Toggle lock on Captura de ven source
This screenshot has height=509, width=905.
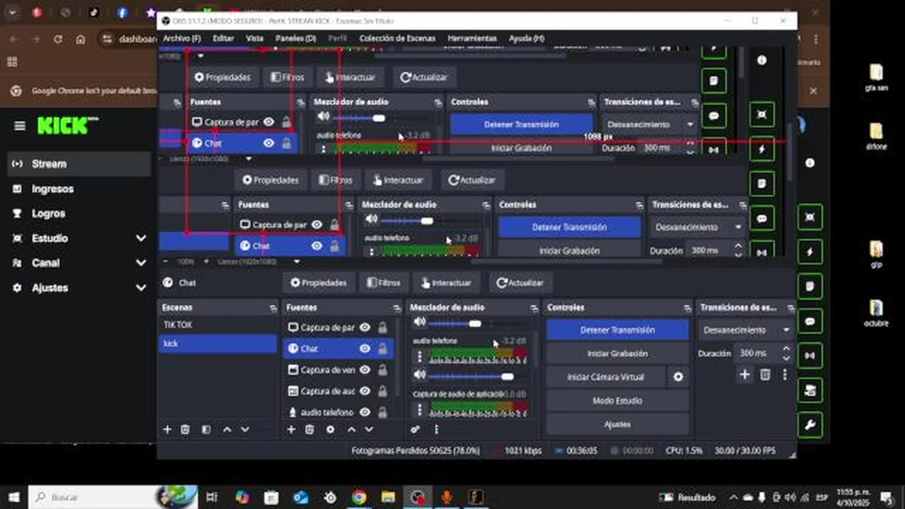point(383,370)
